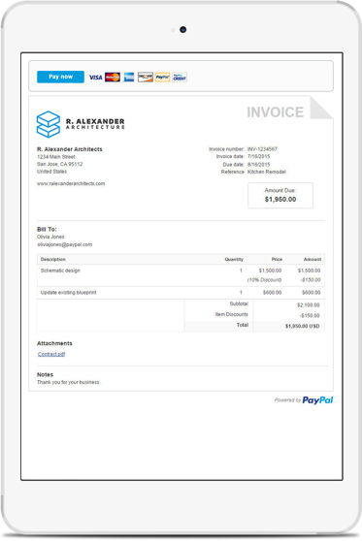Screen dimensions: 362x541
Task: Click the INVOICE page-corner fold
Action: [321, 108]
